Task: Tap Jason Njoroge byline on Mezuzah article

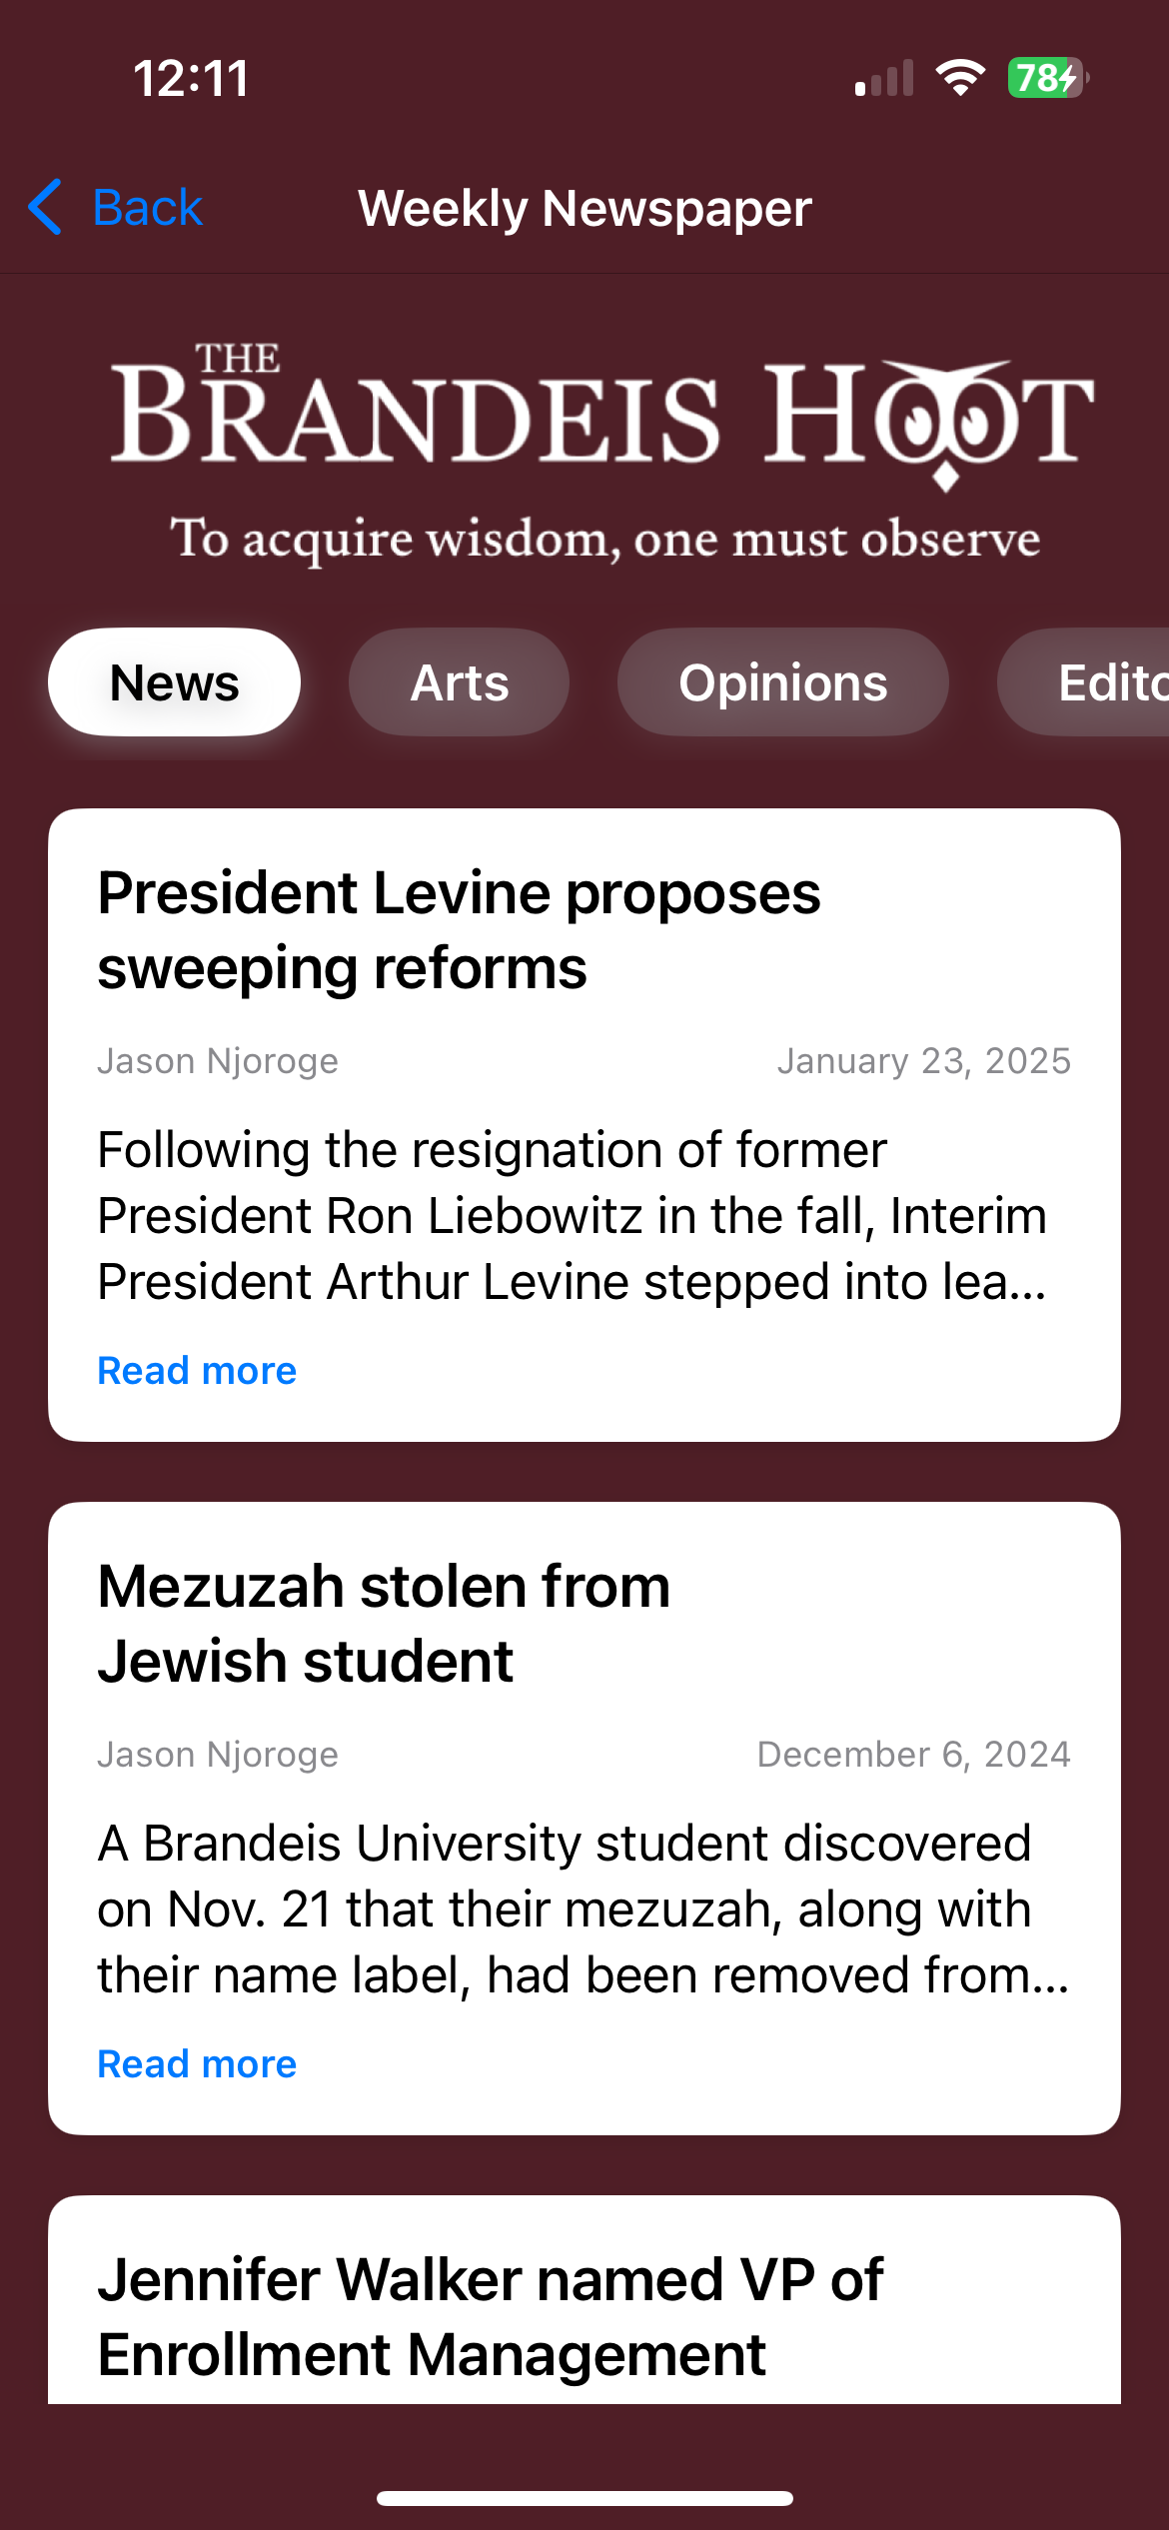Action: [218, 1754]
